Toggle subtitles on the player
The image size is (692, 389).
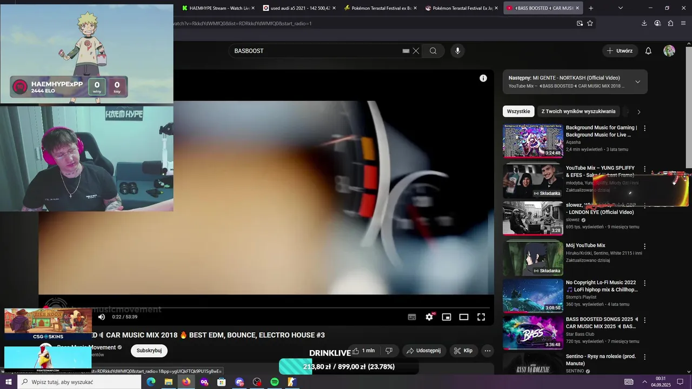tap(412, 317)
